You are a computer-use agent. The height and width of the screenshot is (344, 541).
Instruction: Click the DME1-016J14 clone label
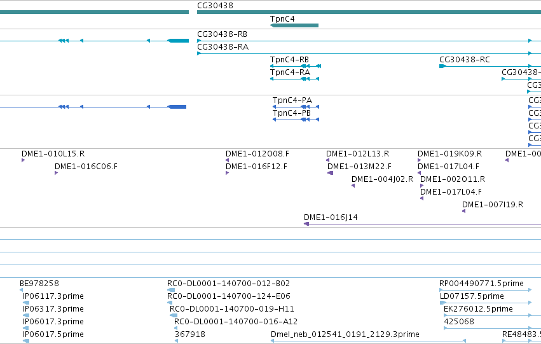point(331,217)
